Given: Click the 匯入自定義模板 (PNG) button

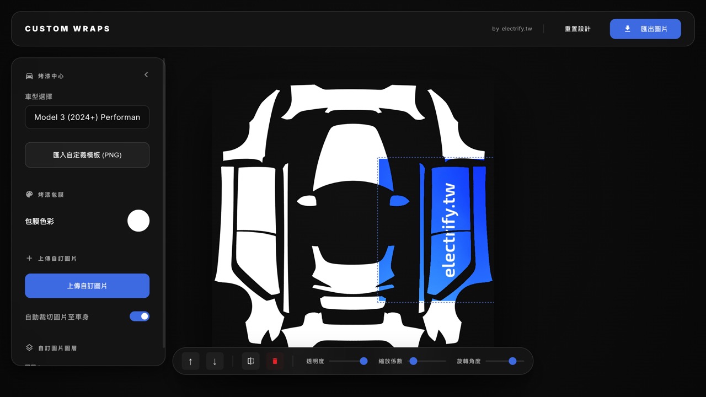Looking at the screenshot, I should coord(87,155).
